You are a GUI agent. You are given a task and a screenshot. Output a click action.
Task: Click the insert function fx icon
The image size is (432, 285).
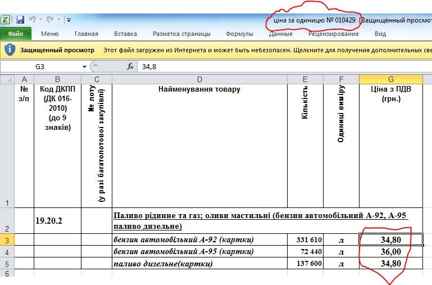point(130,66)
